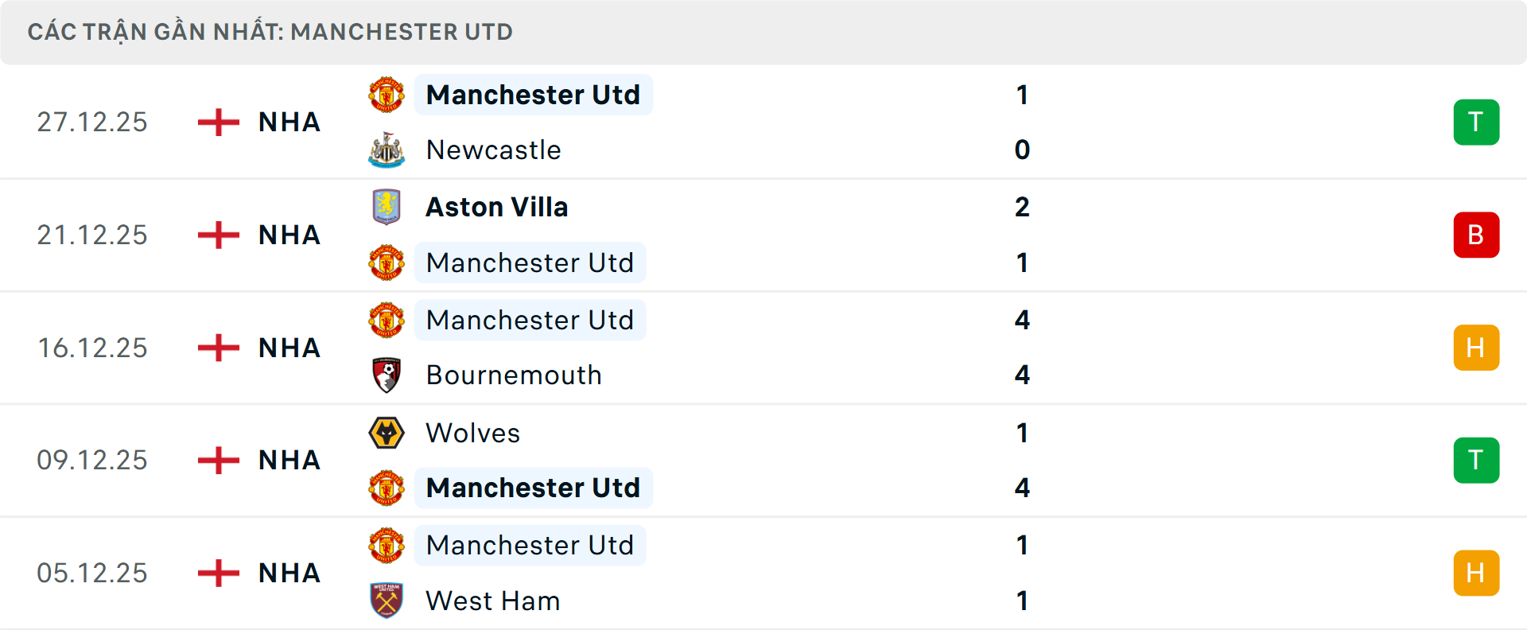Image resolution: width=1527 pixels, height=630 pixels.
Task: Open the Bournemouth team link
Action: click(x=514, y=375)
